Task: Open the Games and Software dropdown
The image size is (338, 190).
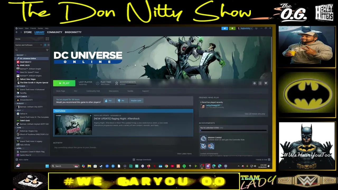Action: pyautogui.click(x=29, y=45)
